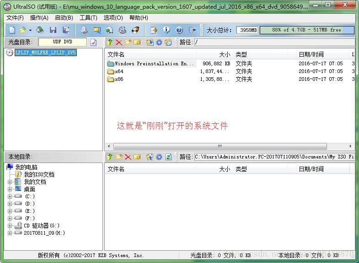Expand the 我的文档 tree node

tap(10, 182)
